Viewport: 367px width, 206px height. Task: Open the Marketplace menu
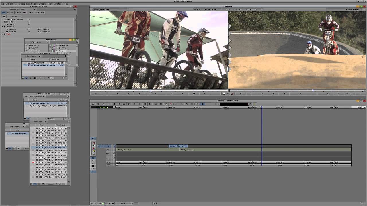click(58, 4)
